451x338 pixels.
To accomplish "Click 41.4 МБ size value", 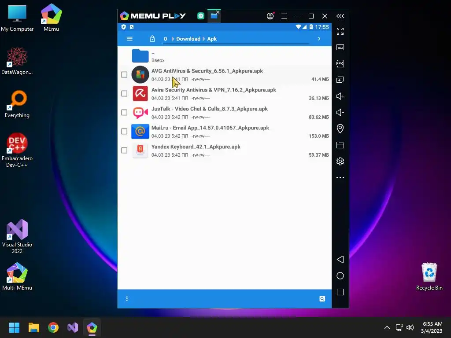I will 320,79.
